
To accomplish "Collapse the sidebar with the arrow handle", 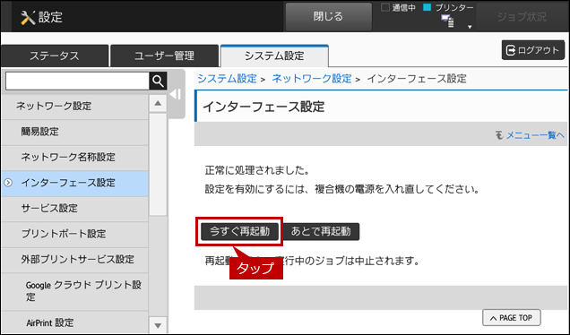I will coord(176,94).
